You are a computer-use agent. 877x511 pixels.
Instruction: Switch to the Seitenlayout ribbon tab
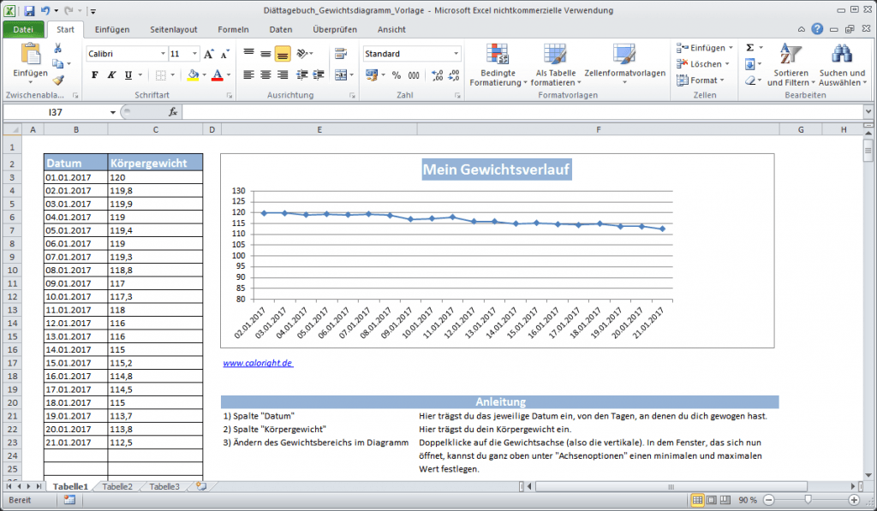(173, 30)
